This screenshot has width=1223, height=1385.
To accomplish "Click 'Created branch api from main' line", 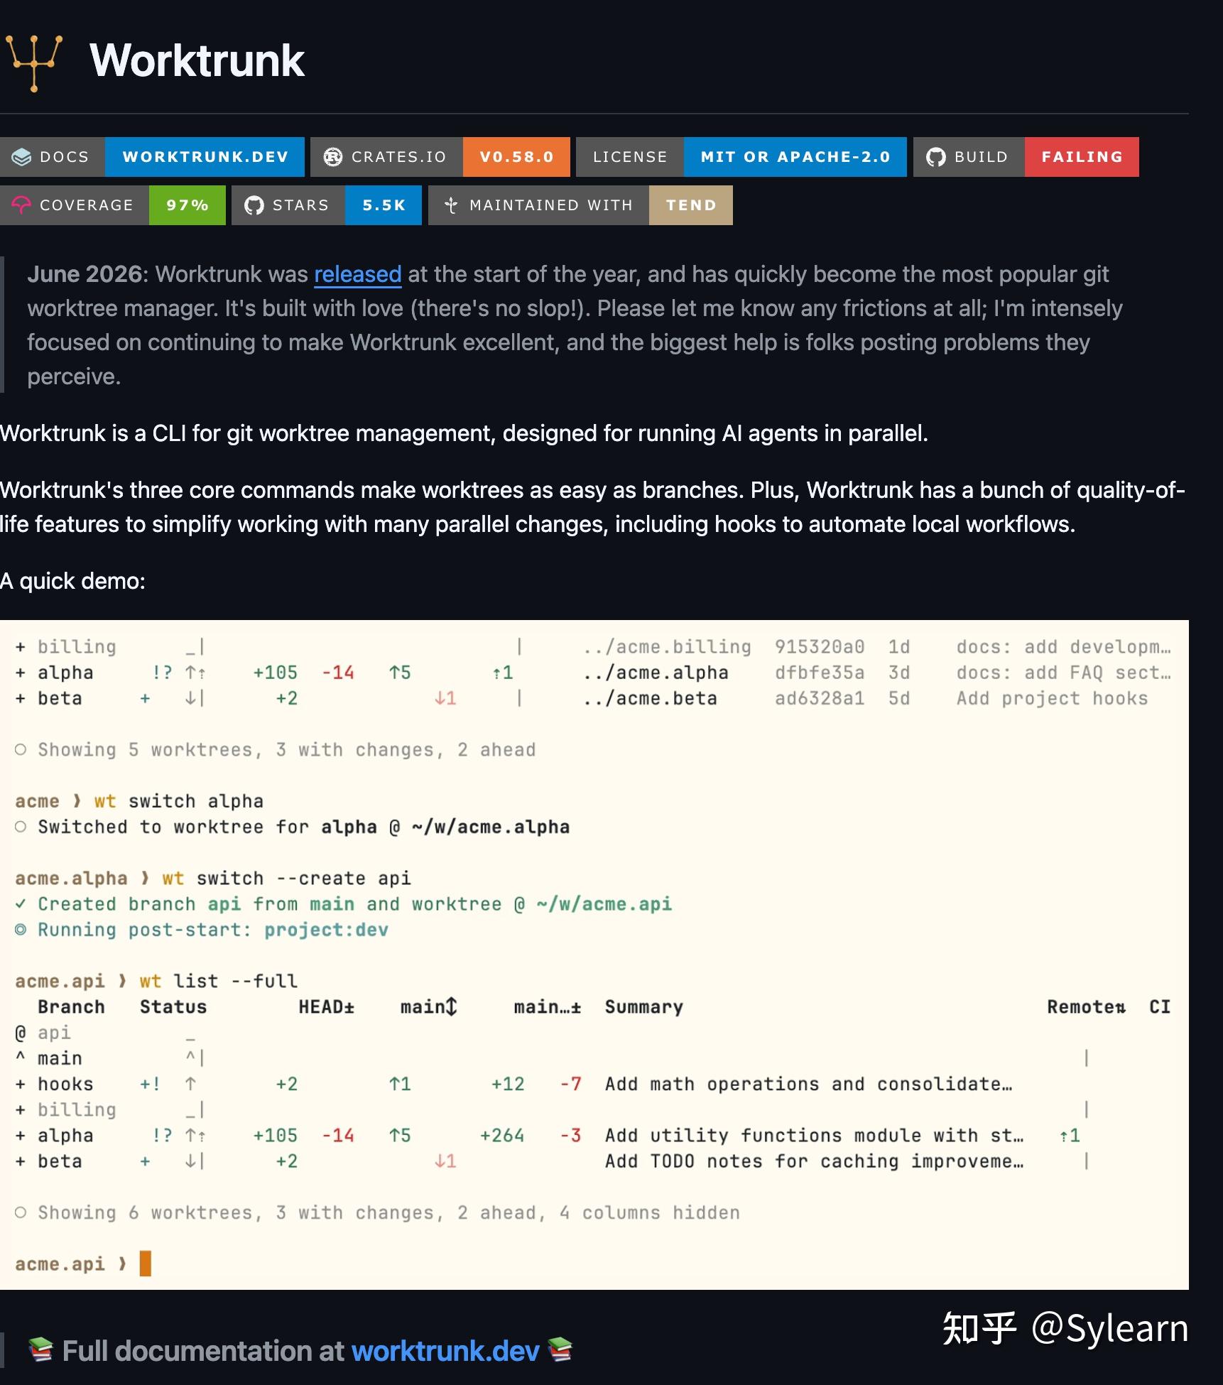I will tap(344, 904).
